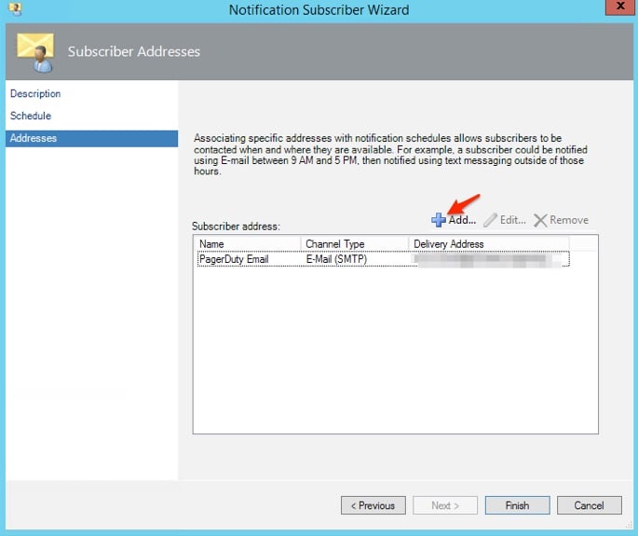Click the X Remove icon
The image size is (638, 536).
(540, 220)
